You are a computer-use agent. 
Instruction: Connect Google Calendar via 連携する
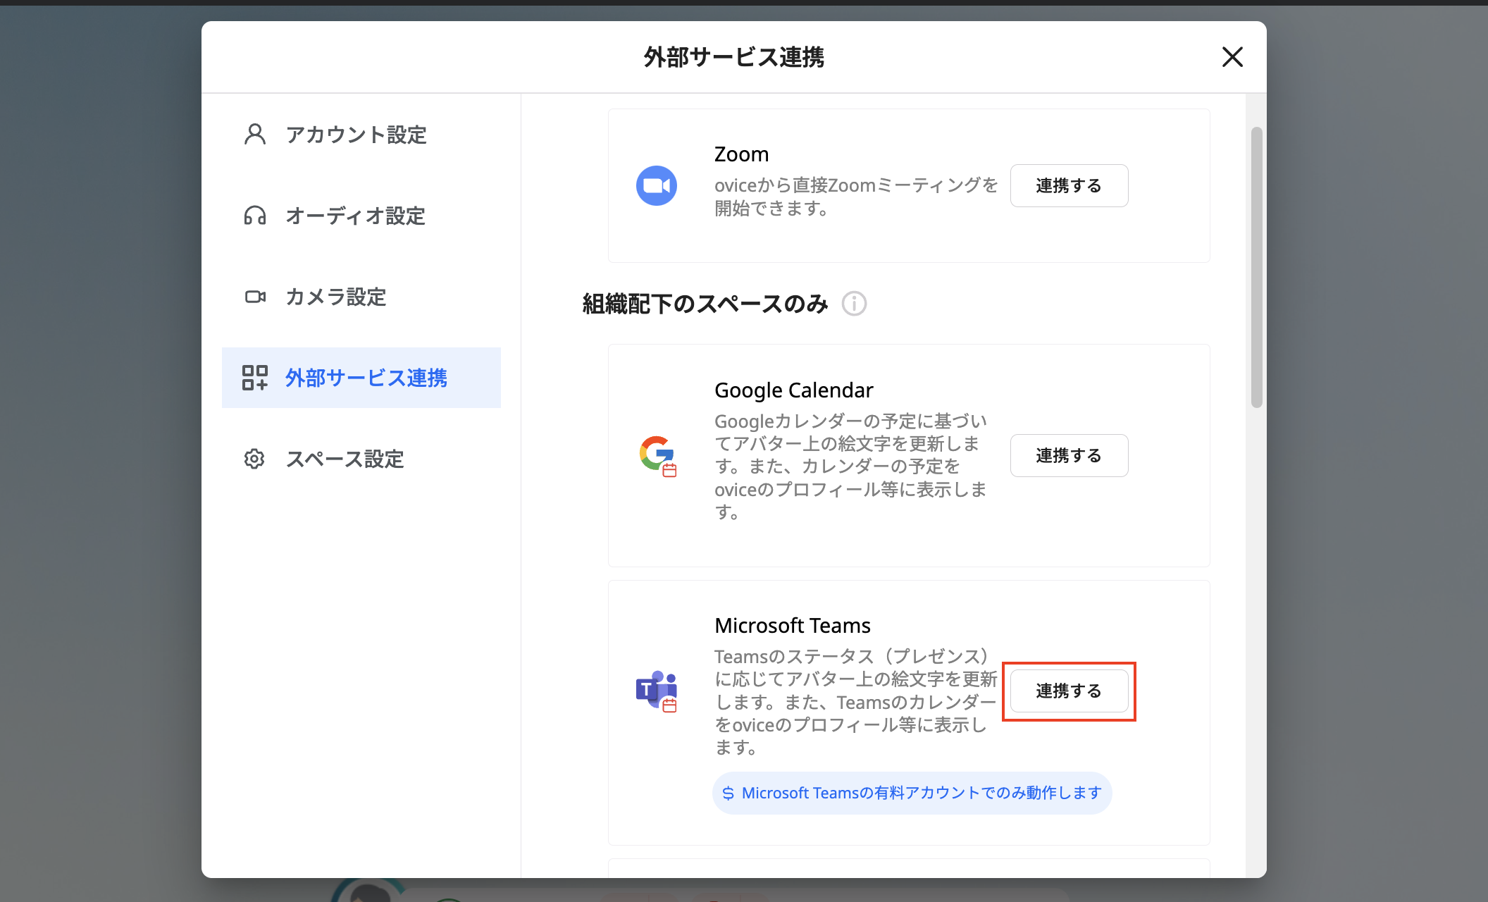1069,455
